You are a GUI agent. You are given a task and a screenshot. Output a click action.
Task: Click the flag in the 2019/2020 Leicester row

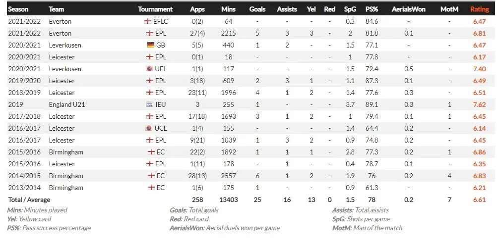149,81
